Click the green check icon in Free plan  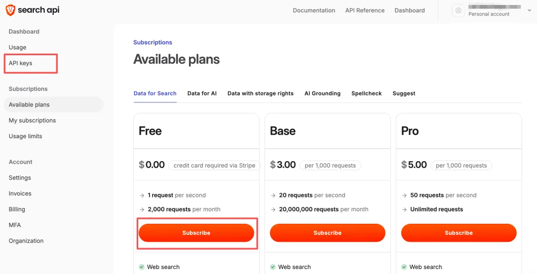pos(141,267)
